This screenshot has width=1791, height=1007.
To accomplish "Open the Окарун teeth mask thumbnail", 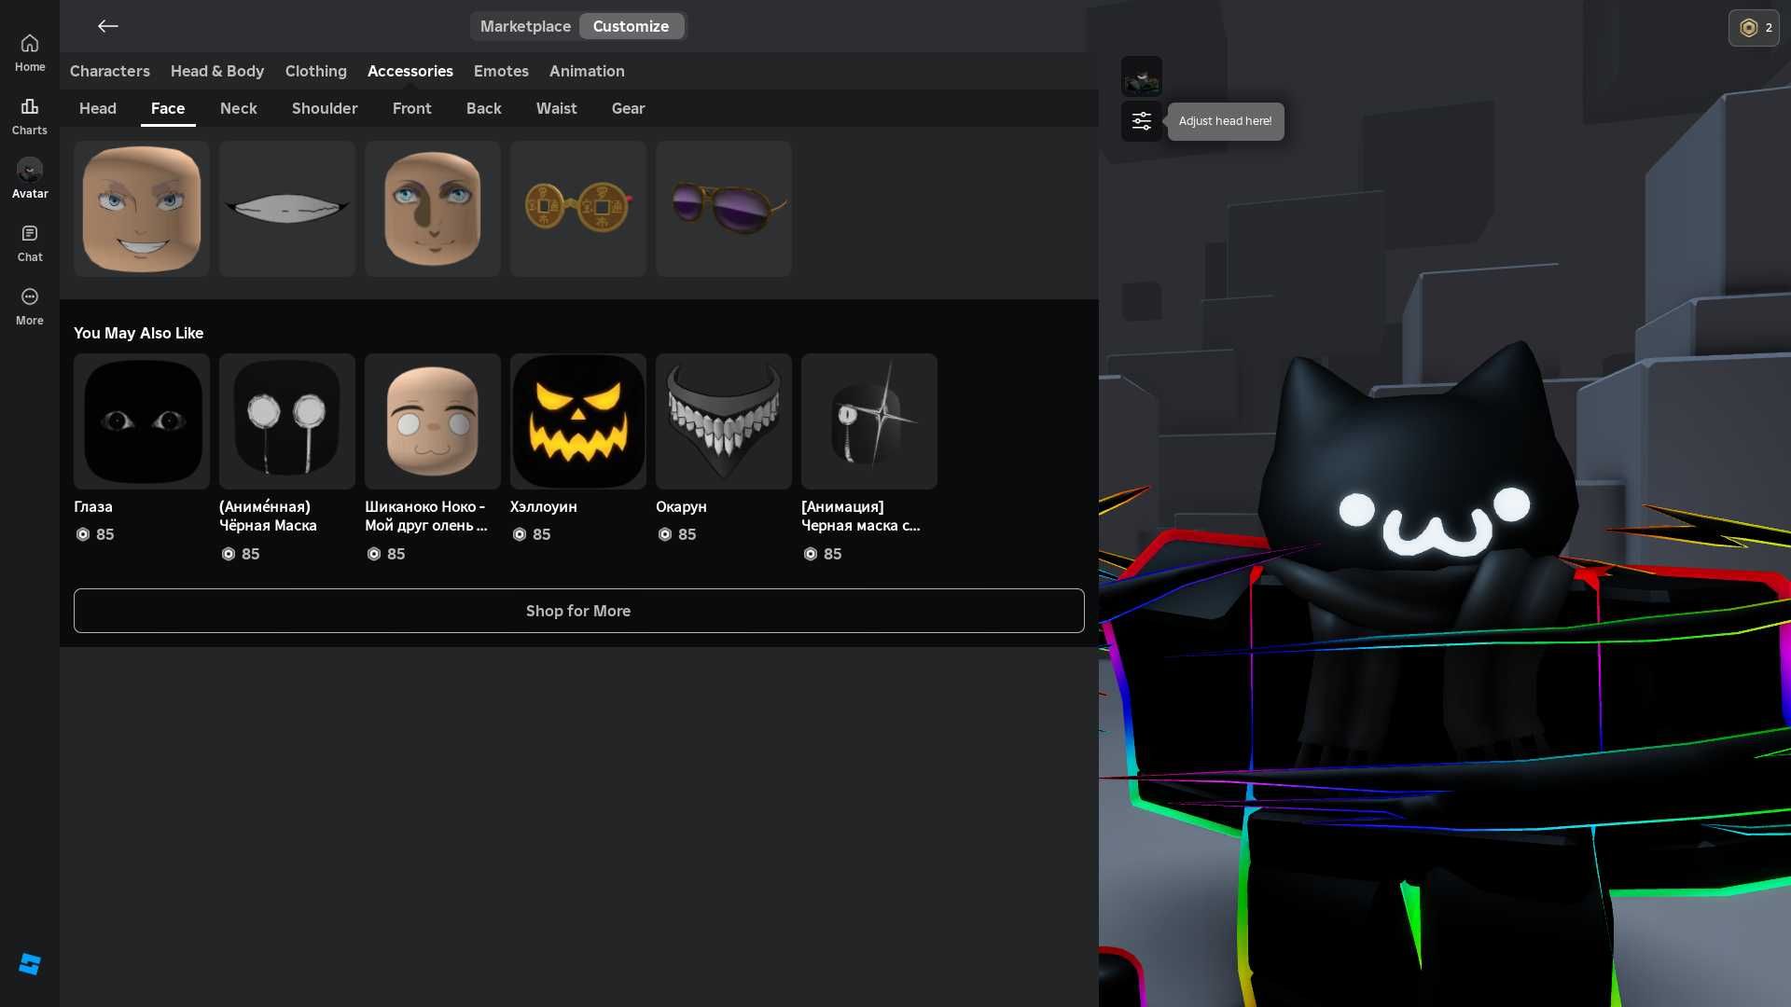I will tap(724, 421).
